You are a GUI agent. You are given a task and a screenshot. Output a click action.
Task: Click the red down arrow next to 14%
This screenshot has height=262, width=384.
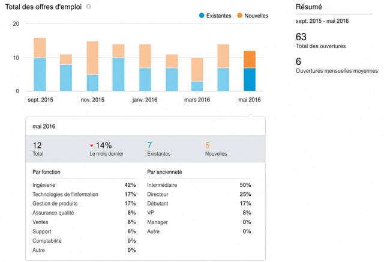click(x=92, y=145)
